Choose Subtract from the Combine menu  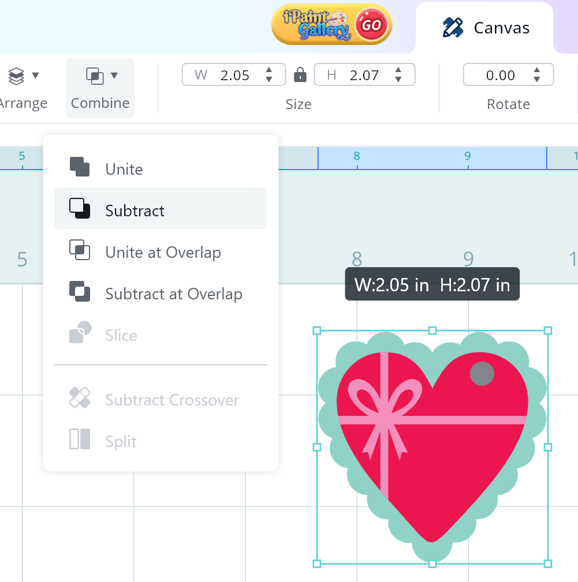click(135, 211)
